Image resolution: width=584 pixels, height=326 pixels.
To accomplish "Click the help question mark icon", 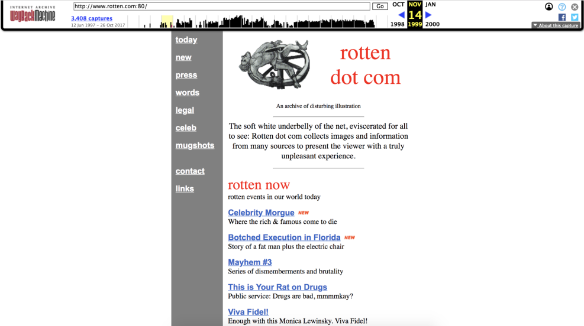I will 562,7.
